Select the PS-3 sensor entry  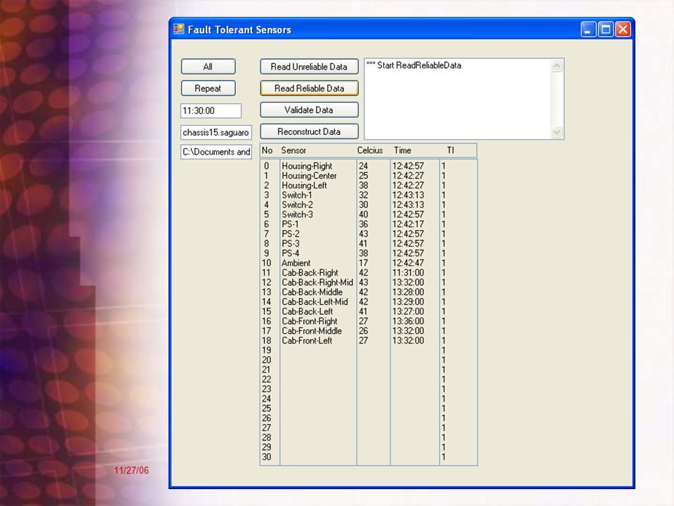[290, 244]
